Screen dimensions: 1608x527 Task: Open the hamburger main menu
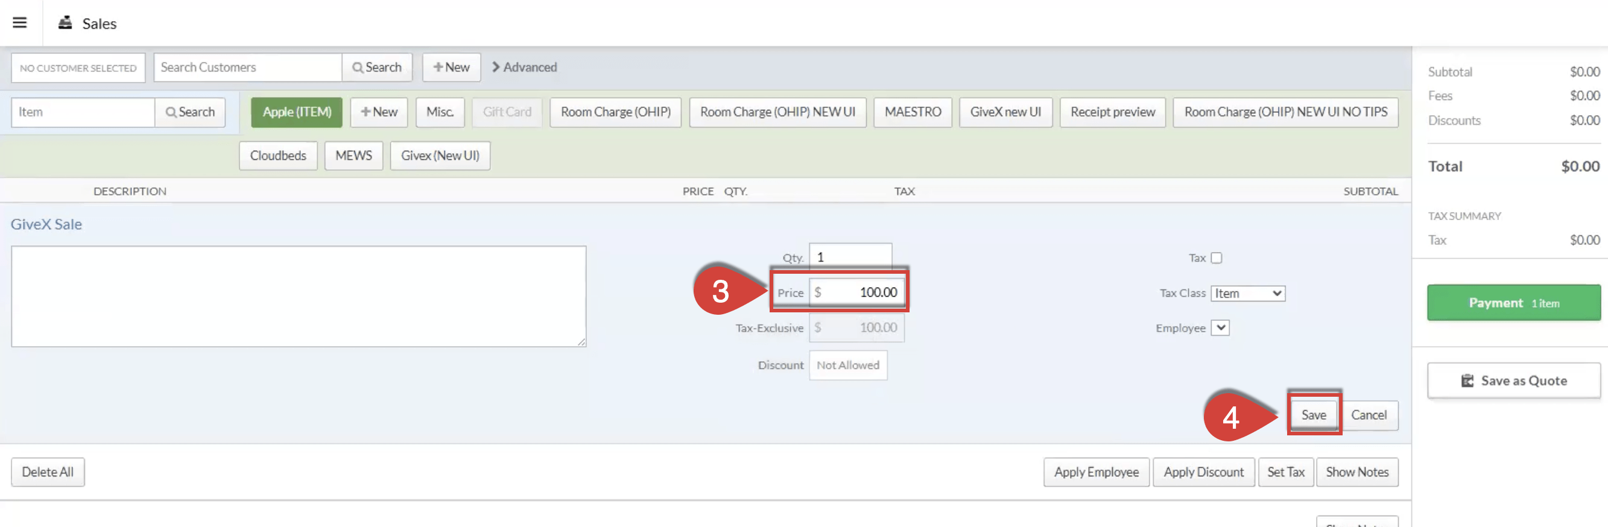(x=20, y=22)
